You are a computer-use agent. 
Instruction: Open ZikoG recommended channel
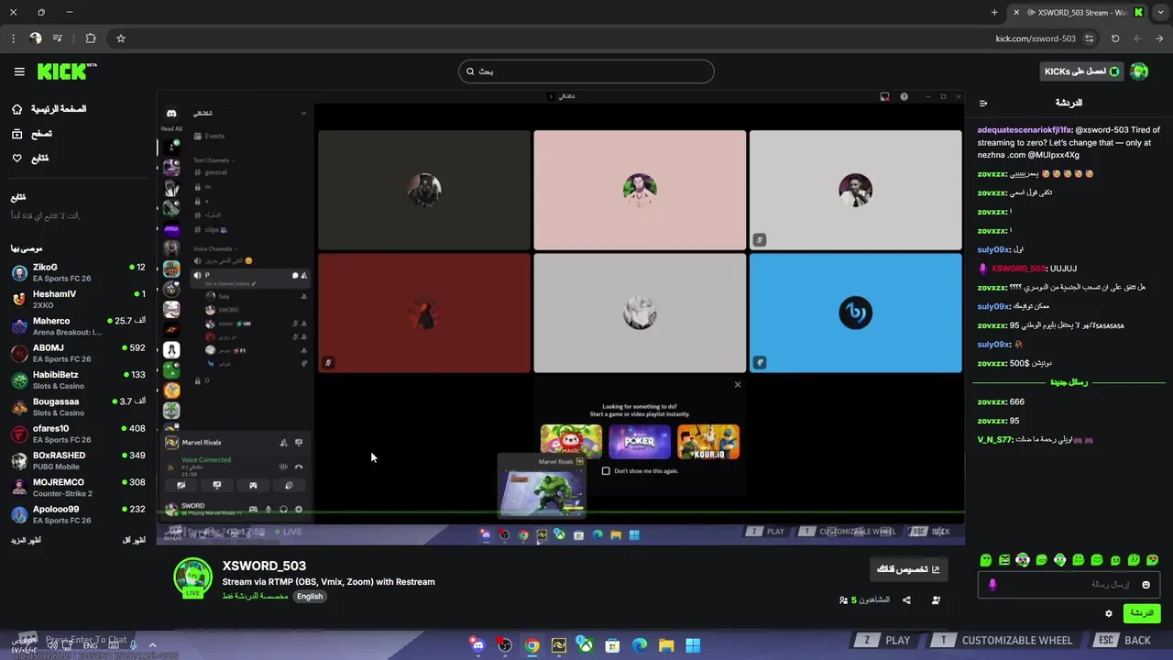click(x=78, y=272)
